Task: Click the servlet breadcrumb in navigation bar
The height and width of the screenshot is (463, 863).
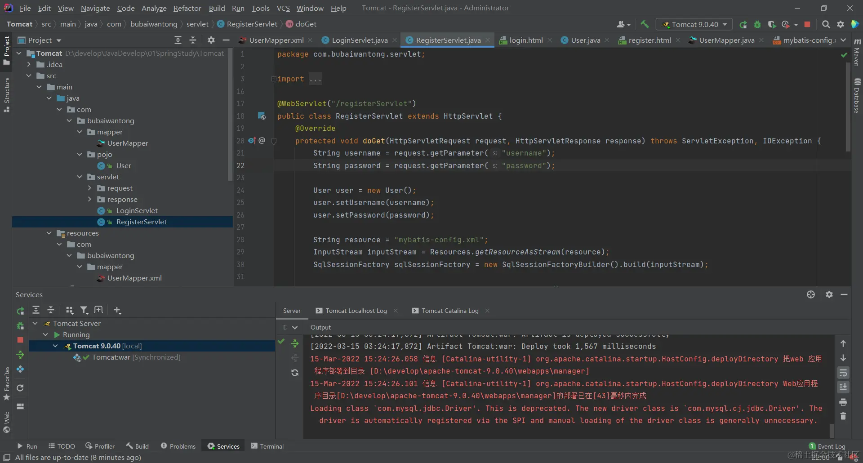Action: tap(197, 24)
